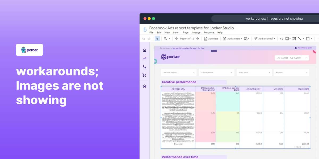The height and width of the screenshot is (159, 319).
Task: Open the Publisher platform filter dropdown
Action: (x=178, y=72)
